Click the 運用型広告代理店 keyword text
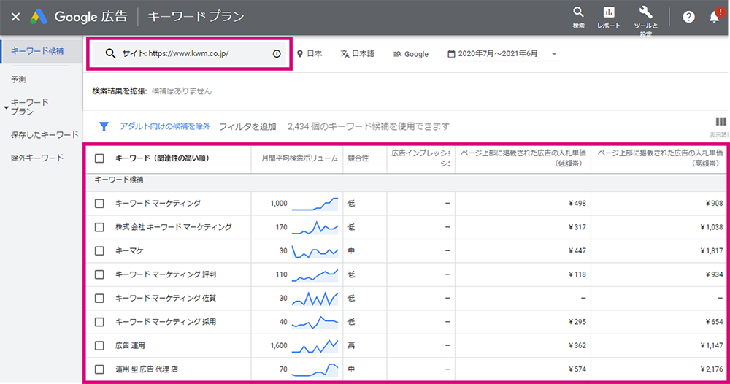This screenshot has width=730, height=384. (147, 369)
